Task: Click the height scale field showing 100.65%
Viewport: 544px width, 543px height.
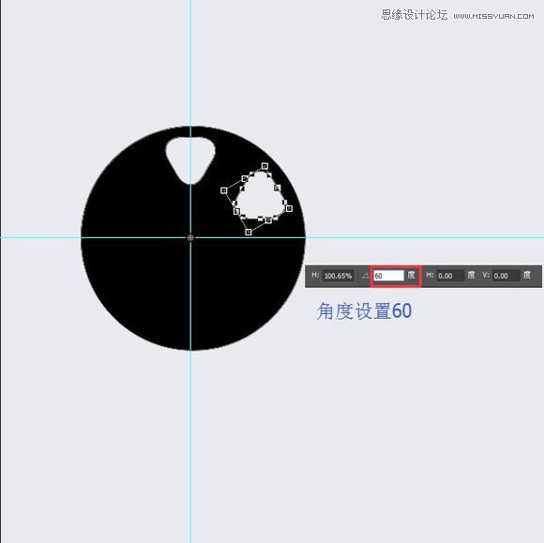Action: pyautogui.click(x=338, y=276)
